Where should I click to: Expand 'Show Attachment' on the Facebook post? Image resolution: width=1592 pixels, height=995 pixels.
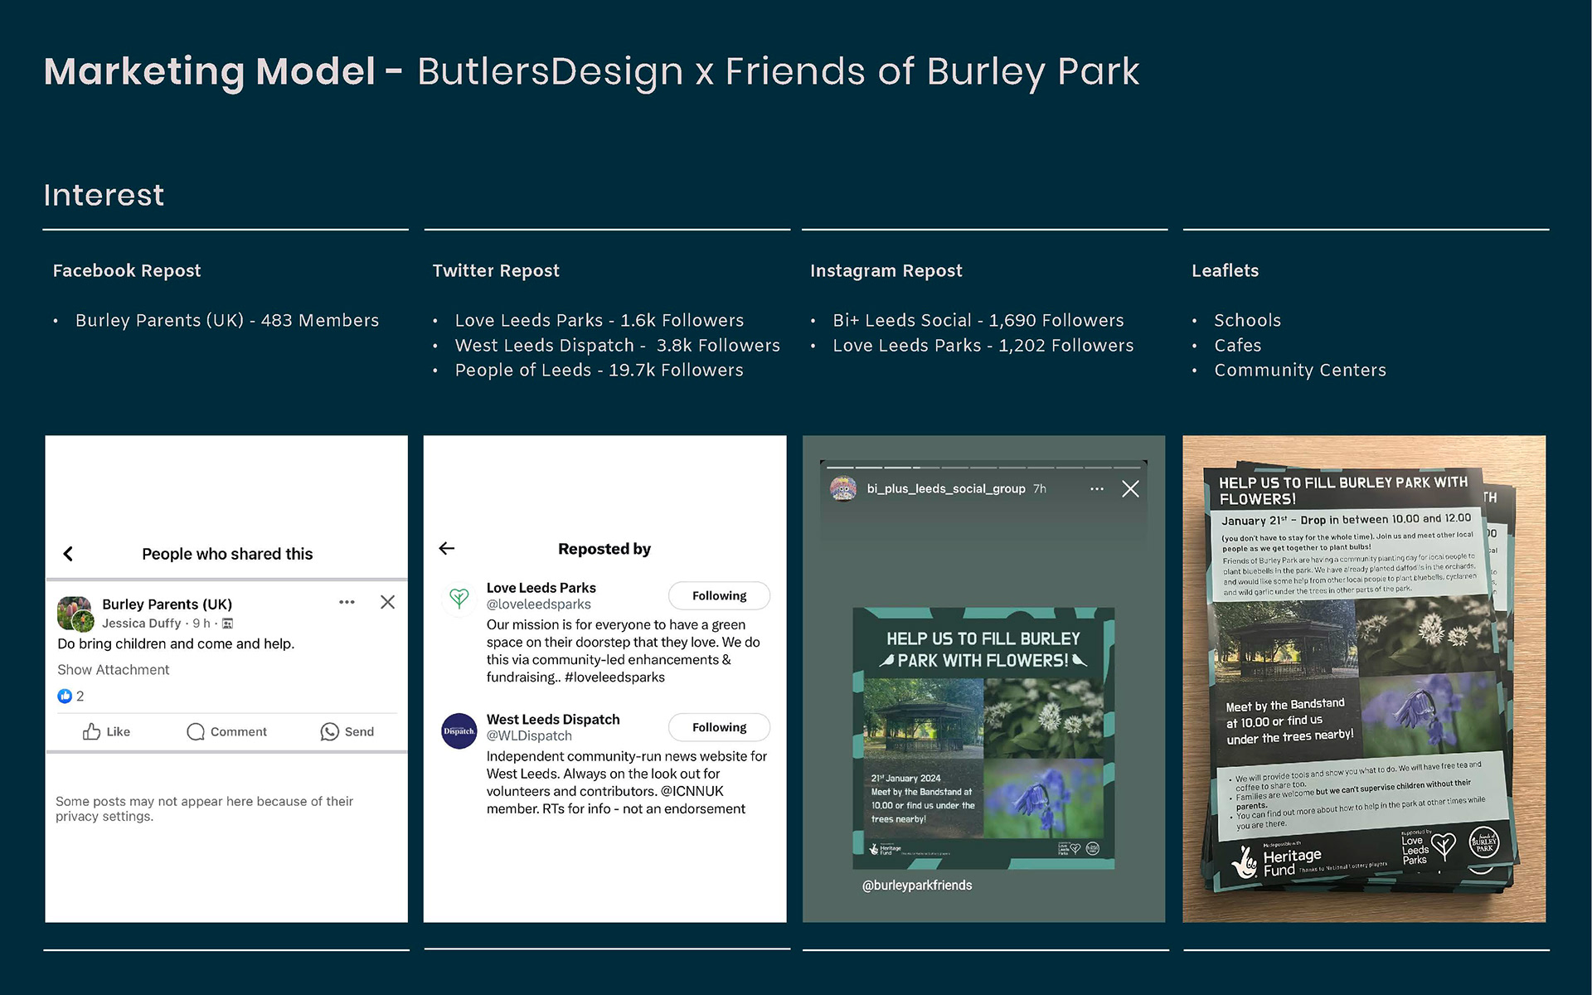113,669
